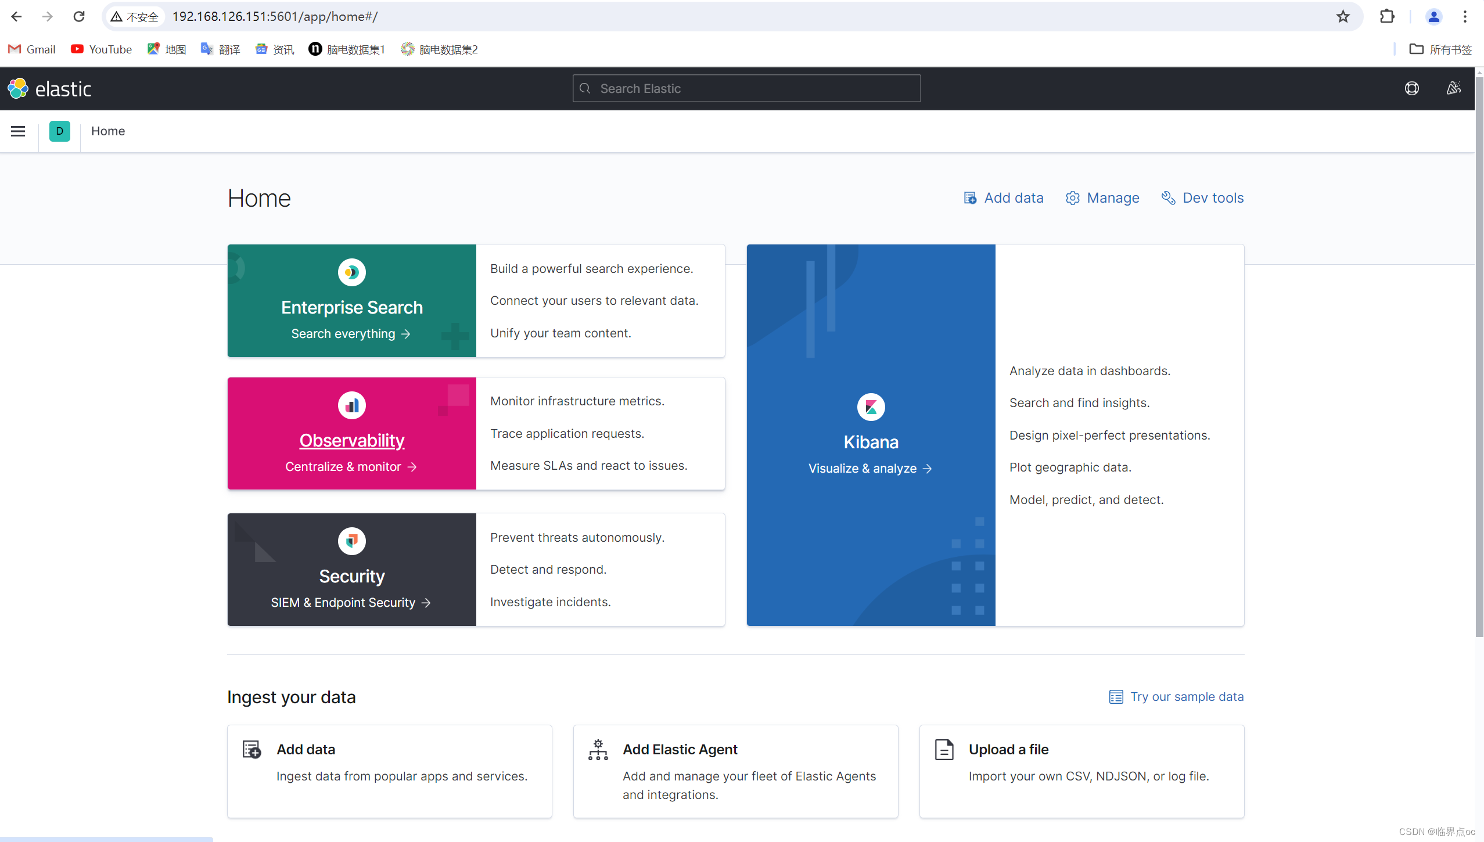Click the Search Elastic input field
This screenshot has height=842, width=1484.
(x=747, y=89)
